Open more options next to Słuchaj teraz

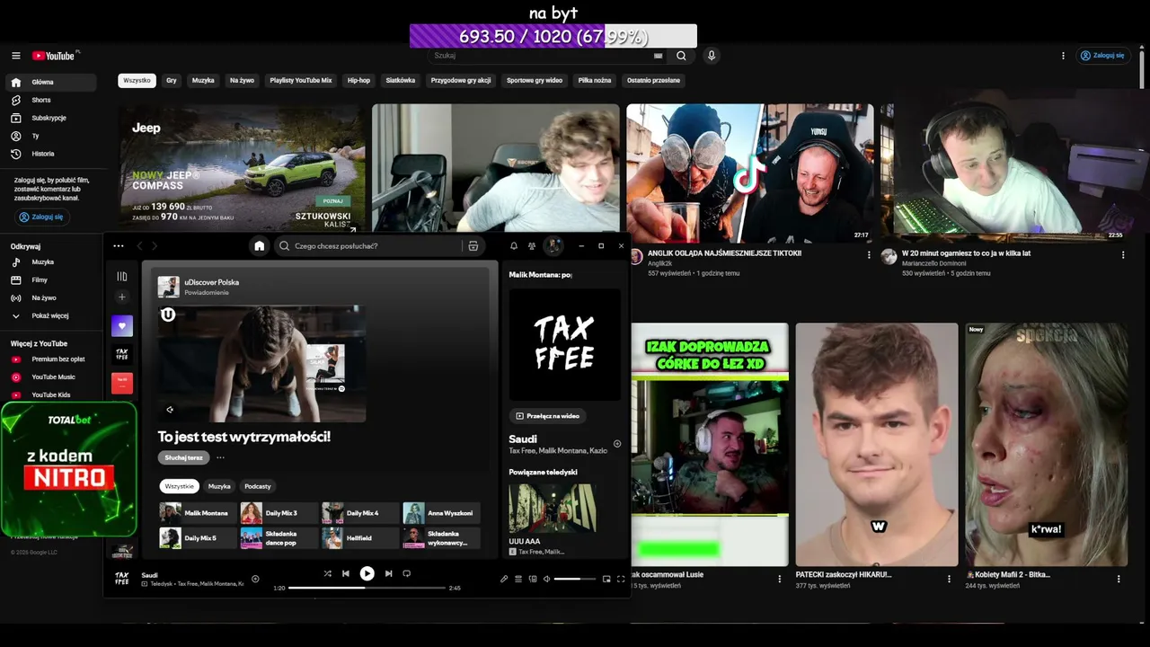(x=220, y=457)
